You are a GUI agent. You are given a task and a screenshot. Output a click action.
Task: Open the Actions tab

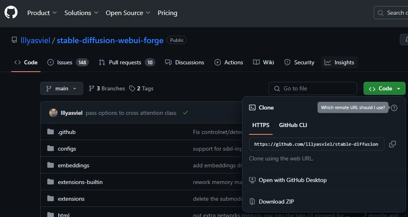(x=229, y=62)
